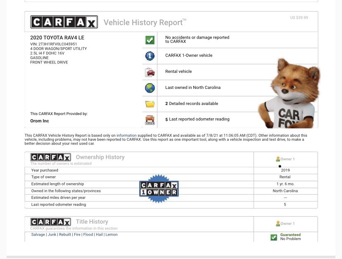Click the 'Ownership History' section heading
This screenshot has width=342, height=259.
[x=100, y=157]
